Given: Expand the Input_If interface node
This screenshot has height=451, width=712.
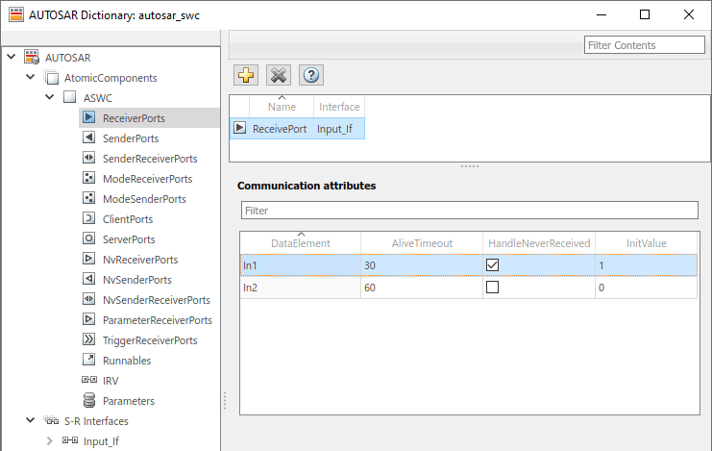Looking at the screenshot, I should tap(50, 440).
